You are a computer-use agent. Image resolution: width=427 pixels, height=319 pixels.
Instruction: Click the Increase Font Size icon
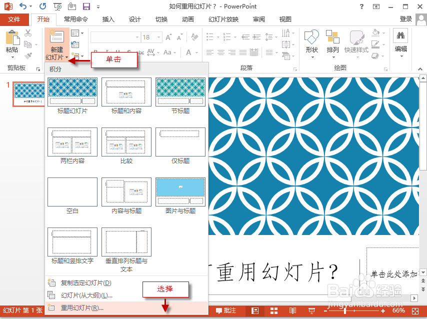pos(168,37)
